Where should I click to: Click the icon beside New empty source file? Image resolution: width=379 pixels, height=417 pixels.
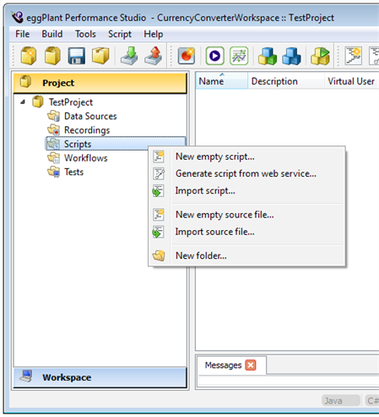click(x=159, y=215)
